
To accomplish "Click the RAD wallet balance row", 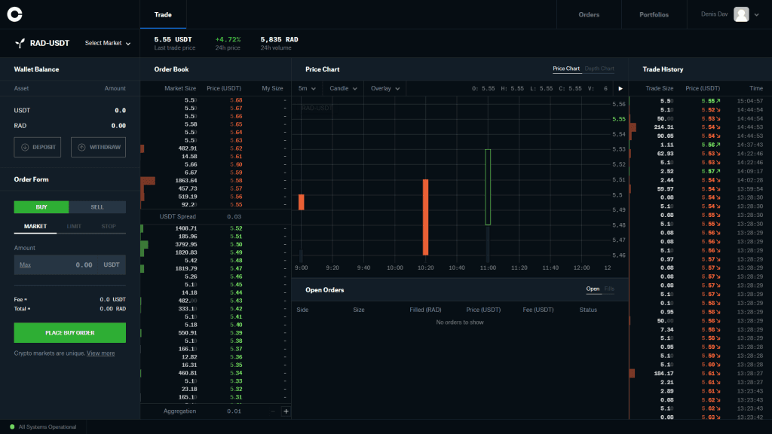I will point(70,126).
